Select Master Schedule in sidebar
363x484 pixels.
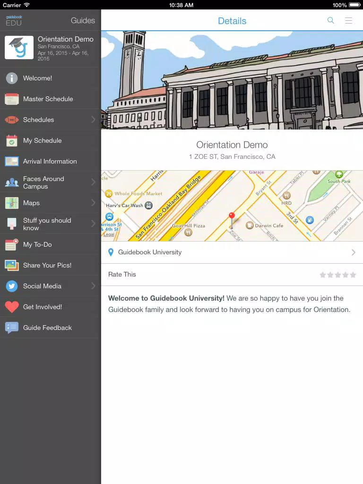pyautogui.click(x=50, y=99)
